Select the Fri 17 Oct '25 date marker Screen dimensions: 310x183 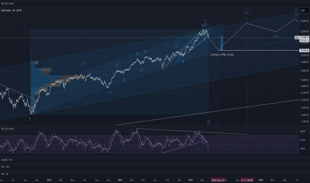(247, 180)
